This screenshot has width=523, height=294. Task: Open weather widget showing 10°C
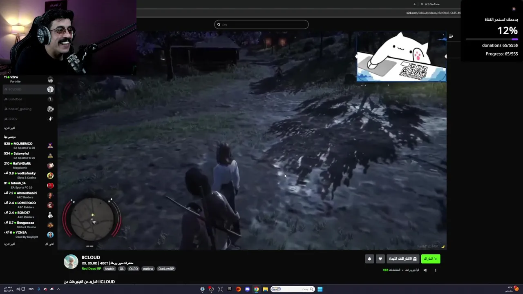[x=512, y=289]
